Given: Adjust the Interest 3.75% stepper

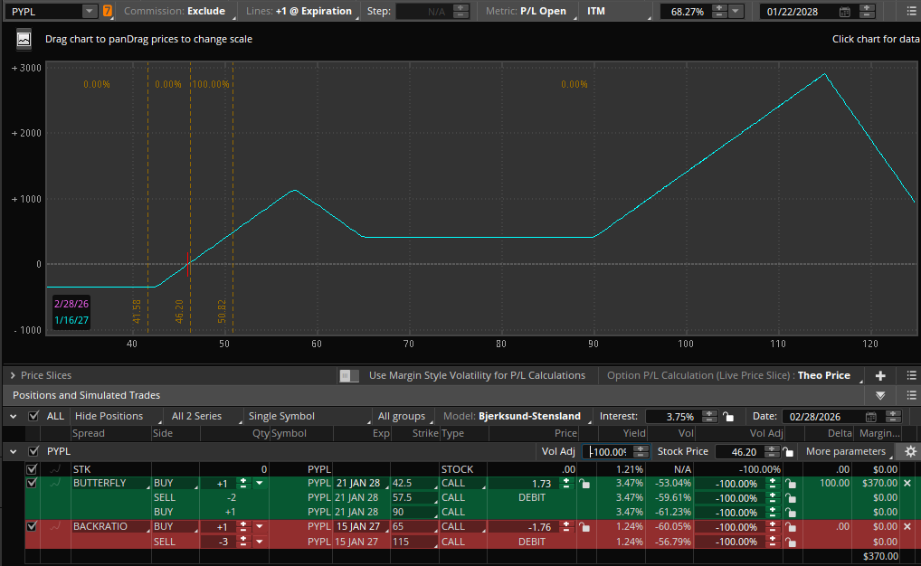Looking at the screenshot, I should [709, 416].
